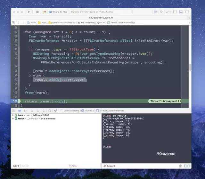
Task: Click the issue indicator in the jump bar
Action: pyautogui.click(x=189, y=23)
